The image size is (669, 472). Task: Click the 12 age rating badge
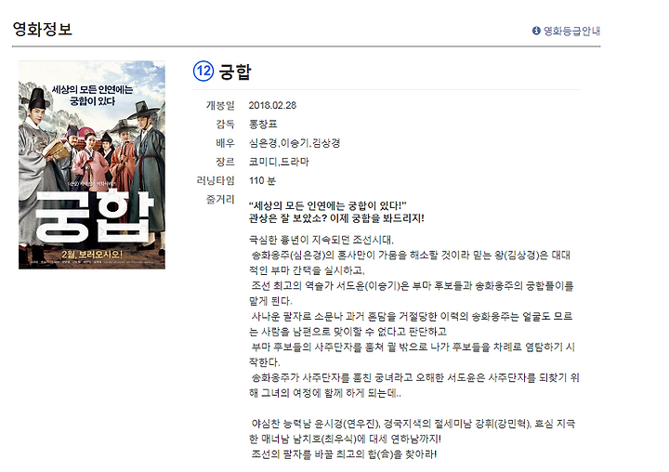click(203, 71)
